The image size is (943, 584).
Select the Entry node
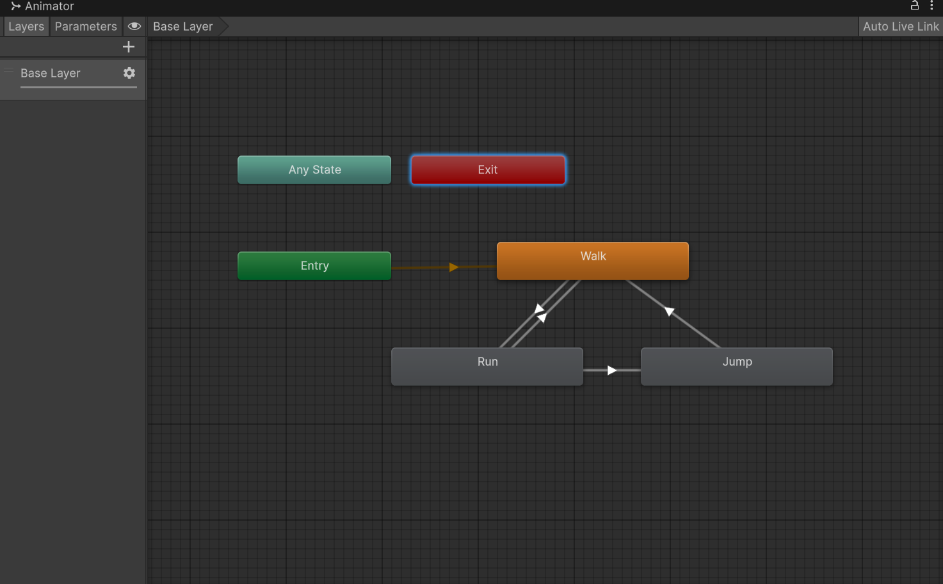[x=314, y=265]
